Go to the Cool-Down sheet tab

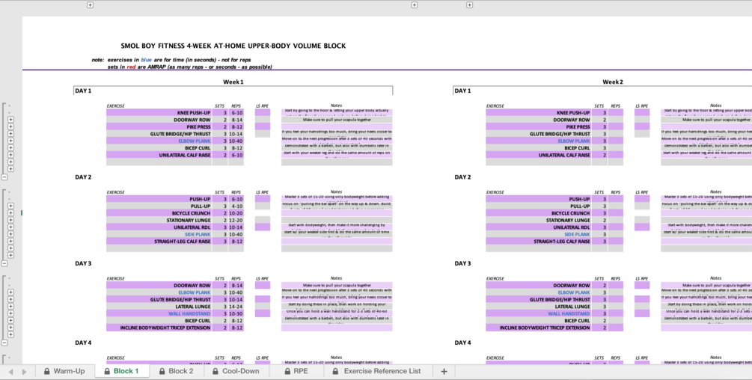pyautogui.click(x=236, y=371)
